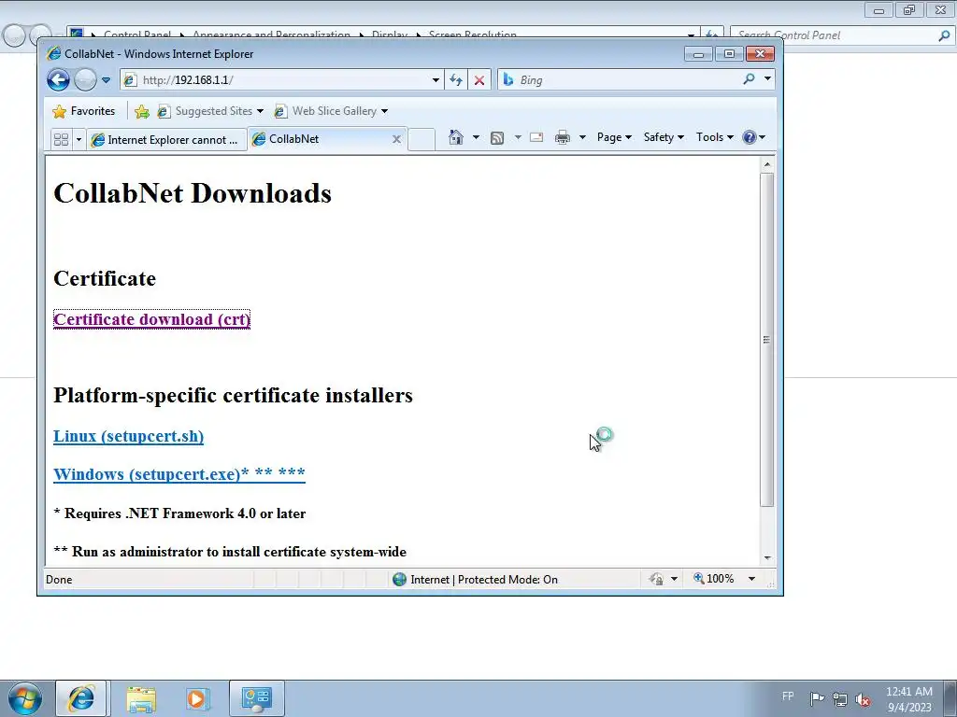Stop loading with the red X icon
The width and height of the screenshot is (957, 717).
tap(479, 80)
